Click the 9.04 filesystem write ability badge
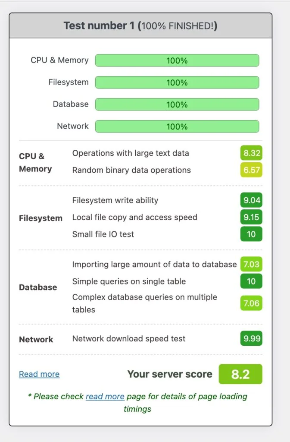290x442 pixels. 251,200
